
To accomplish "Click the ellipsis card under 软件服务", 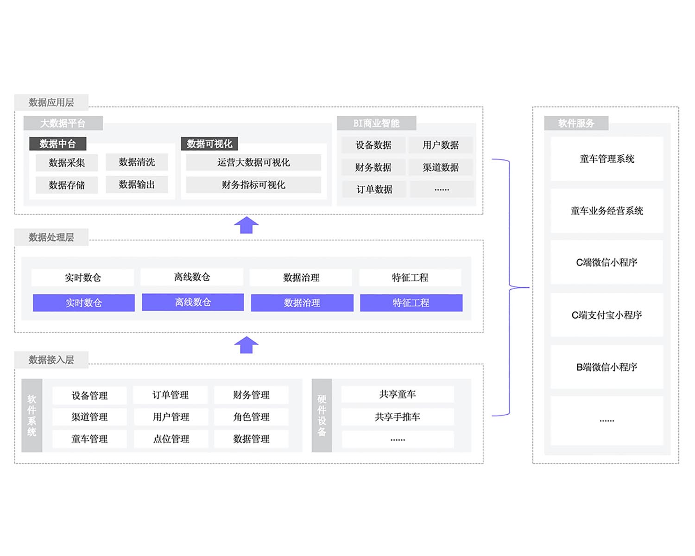I will coord(607,421).
